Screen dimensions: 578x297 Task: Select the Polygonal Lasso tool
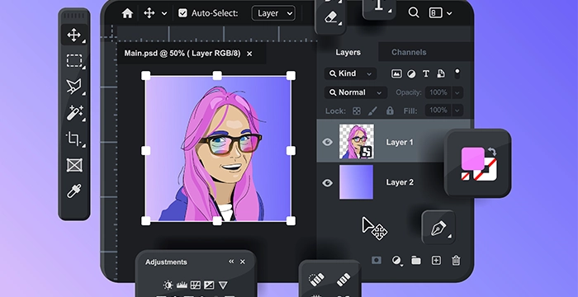[x=73, y=87]
